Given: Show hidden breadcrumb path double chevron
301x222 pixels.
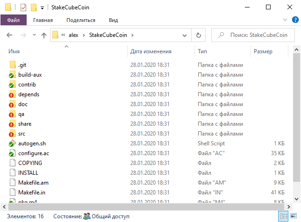Looking at the screenshot, I should (63, 35).
